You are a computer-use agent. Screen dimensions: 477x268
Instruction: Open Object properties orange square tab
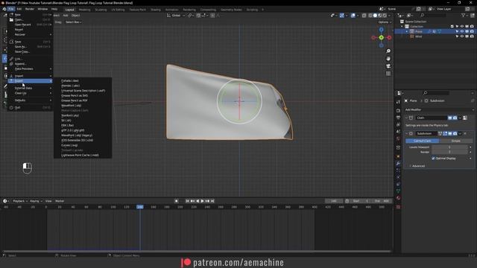[x=398, y=156]
